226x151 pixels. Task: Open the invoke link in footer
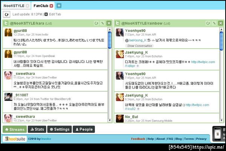(46, 139)
